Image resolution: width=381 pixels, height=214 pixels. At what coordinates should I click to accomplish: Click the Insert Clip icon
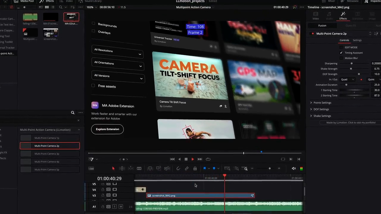(150, 169)
